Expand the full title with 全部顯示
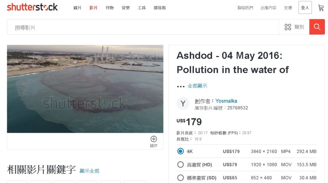 click(197, 86)
